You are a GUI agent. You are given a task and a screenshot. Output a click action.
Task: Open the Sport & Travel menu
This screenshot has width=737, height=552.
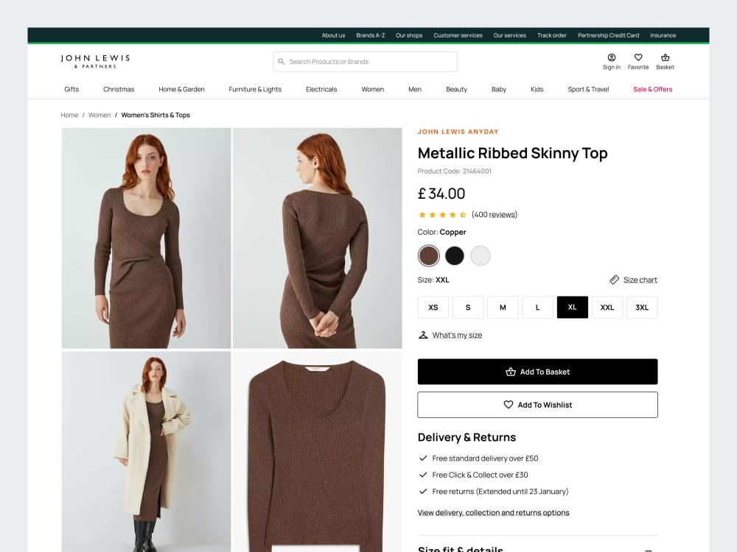(588, 89)
